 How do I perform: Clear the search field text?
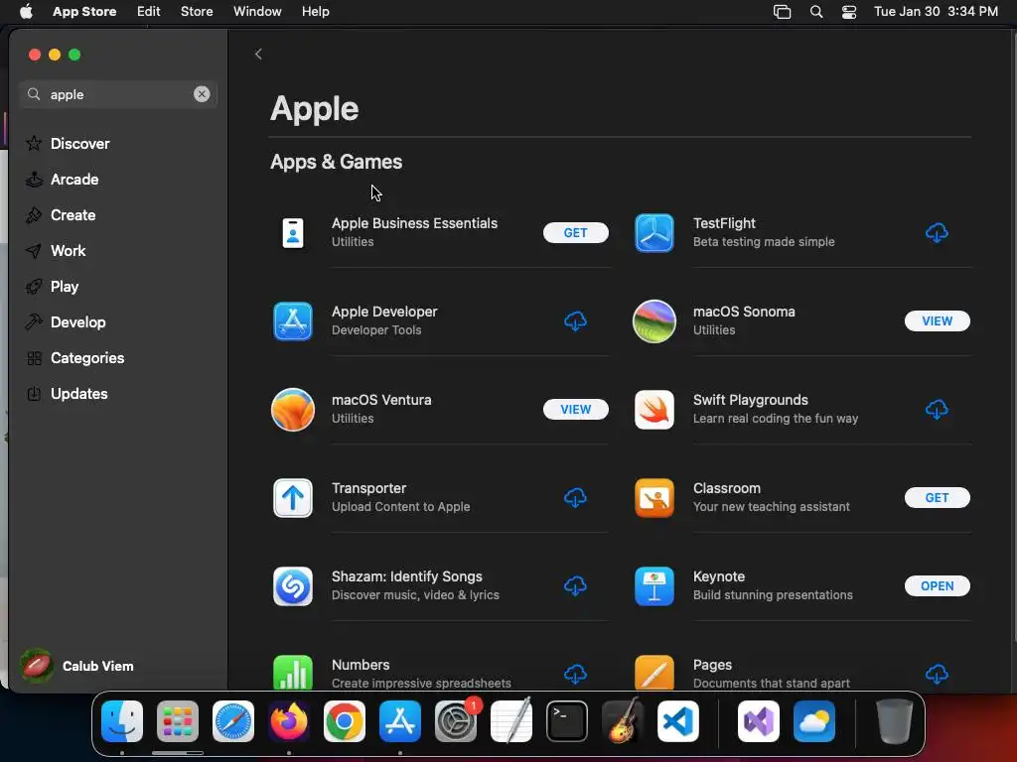coord(202,94)
